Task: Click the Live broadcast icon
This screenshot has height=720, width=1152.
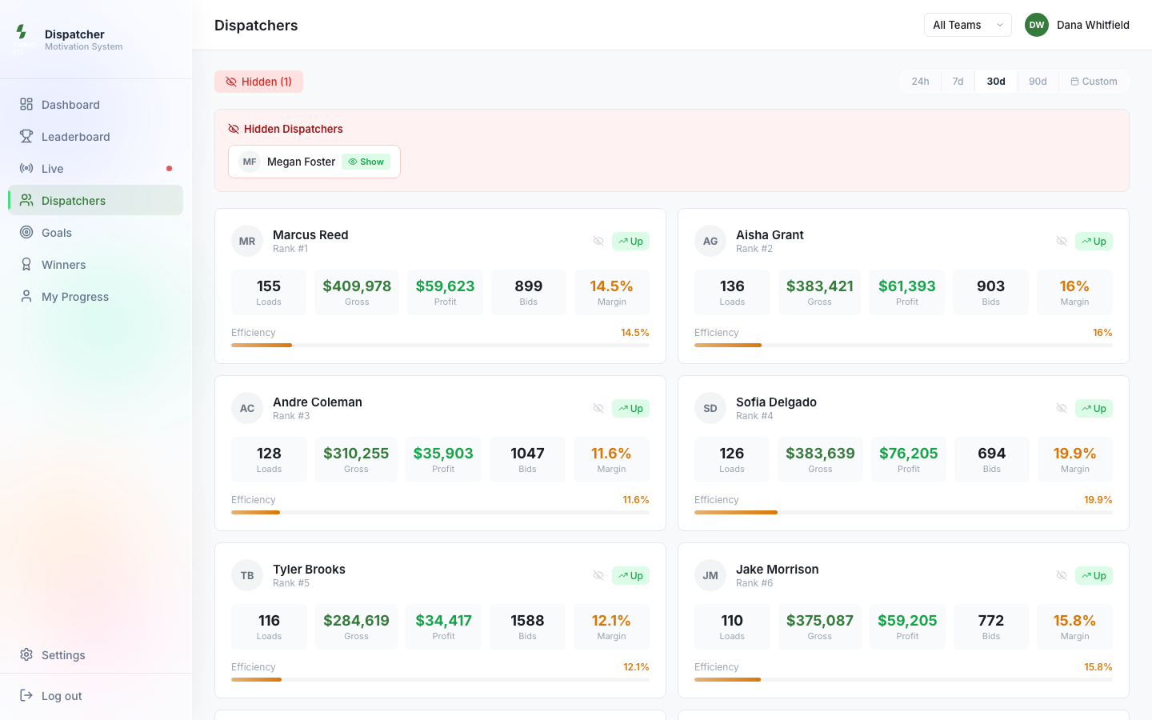Action: (x=26, y=169)
